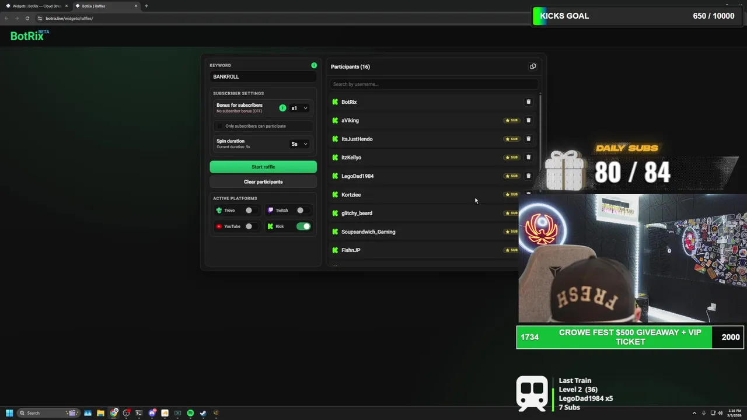Click the Bonus for subscribers info icon
Image resolution: width=747 pixels, height=420 pixels.
click(282, 108)
